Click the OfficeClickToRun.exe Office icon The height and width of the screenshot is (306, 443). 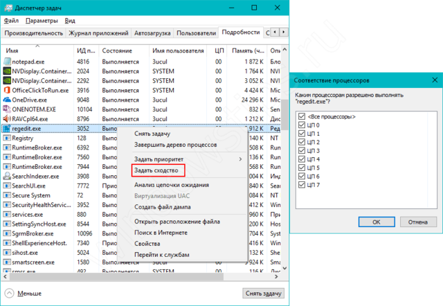point(7,90)
